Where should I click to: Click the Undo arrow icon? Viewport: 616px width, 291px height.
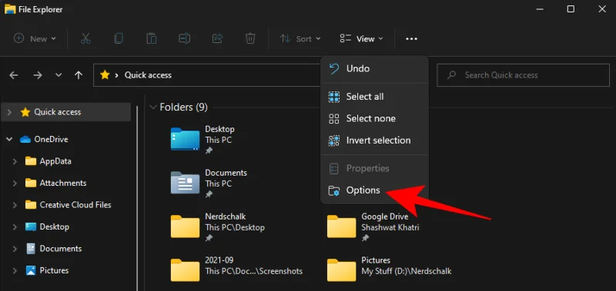click(334, 69)
